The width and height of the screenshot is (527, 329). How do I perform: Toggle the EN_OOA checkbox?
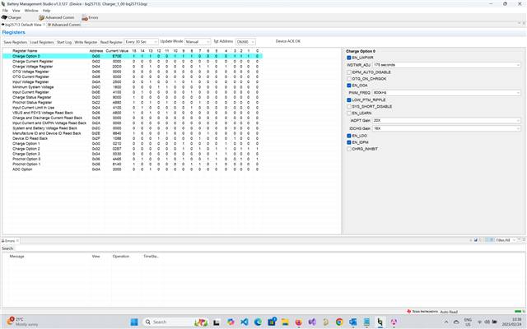click(x=349, y=86)
